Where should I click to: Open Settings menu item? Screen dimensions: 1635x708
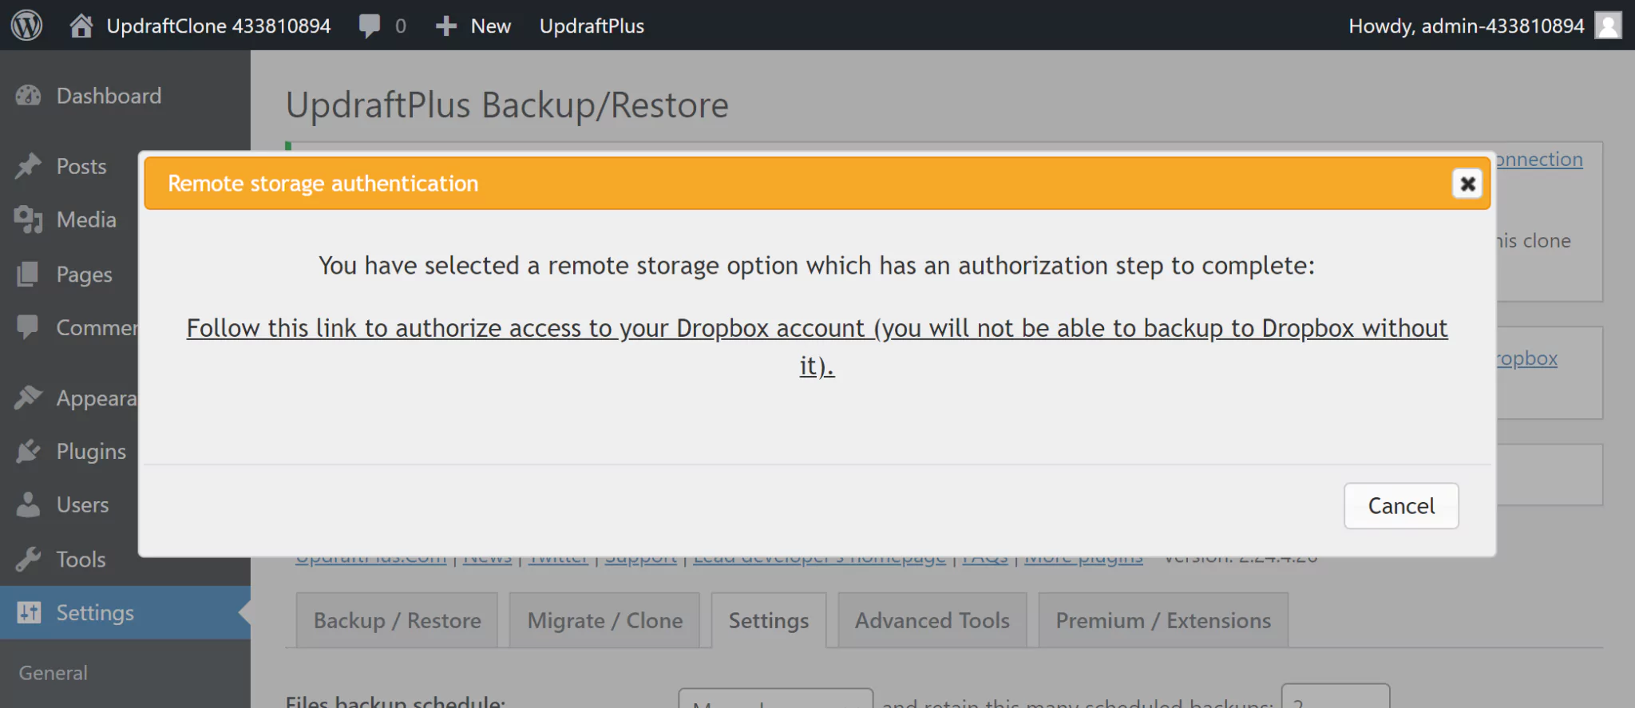pos(95,612)
